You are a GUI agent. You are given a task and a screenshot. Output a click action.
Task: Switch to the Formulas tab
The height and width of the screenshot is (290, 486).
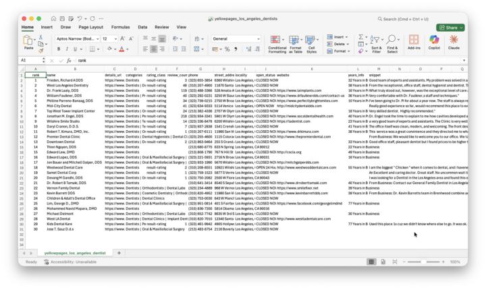pos(120,27)
